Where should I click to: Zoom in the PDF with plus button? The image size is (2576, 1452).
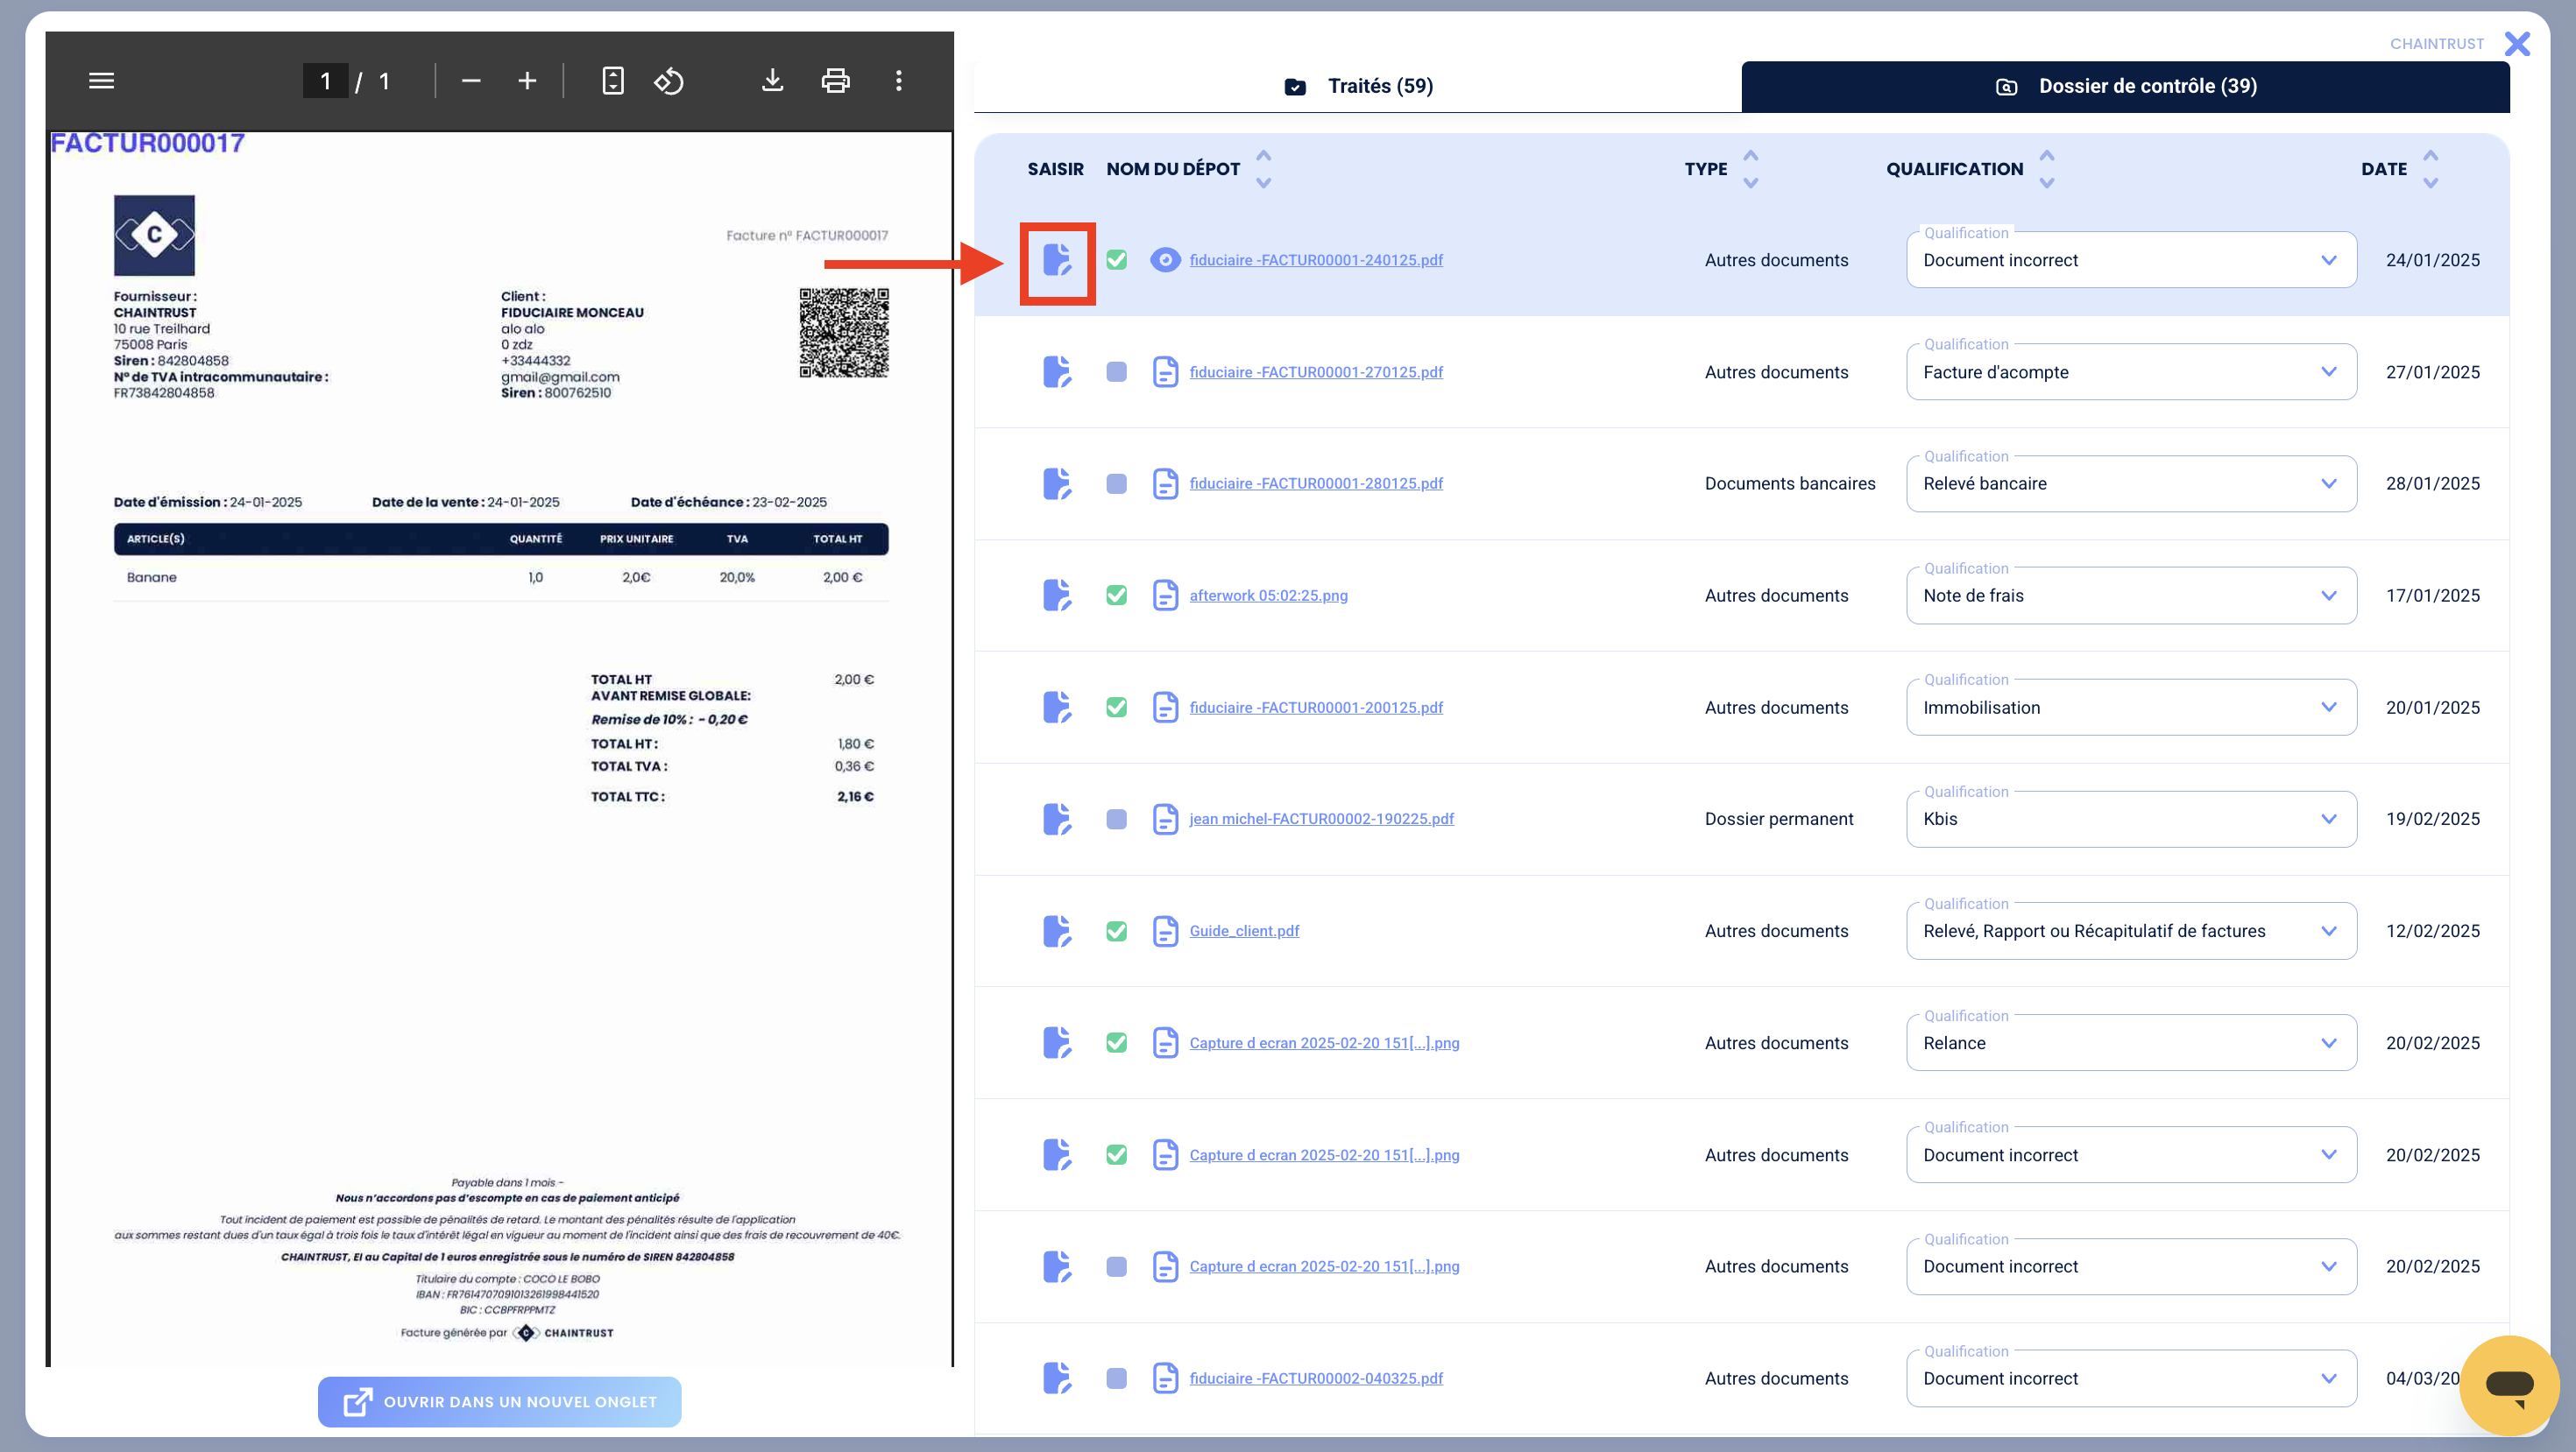click(527, 81)
